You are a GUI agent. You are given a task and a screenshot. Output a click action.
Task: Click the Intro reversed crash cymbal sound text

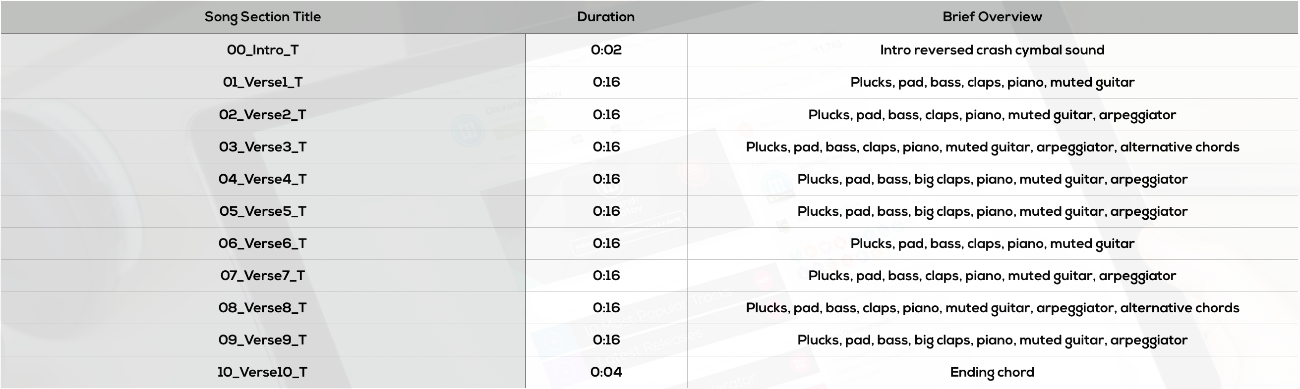point(992,50)
